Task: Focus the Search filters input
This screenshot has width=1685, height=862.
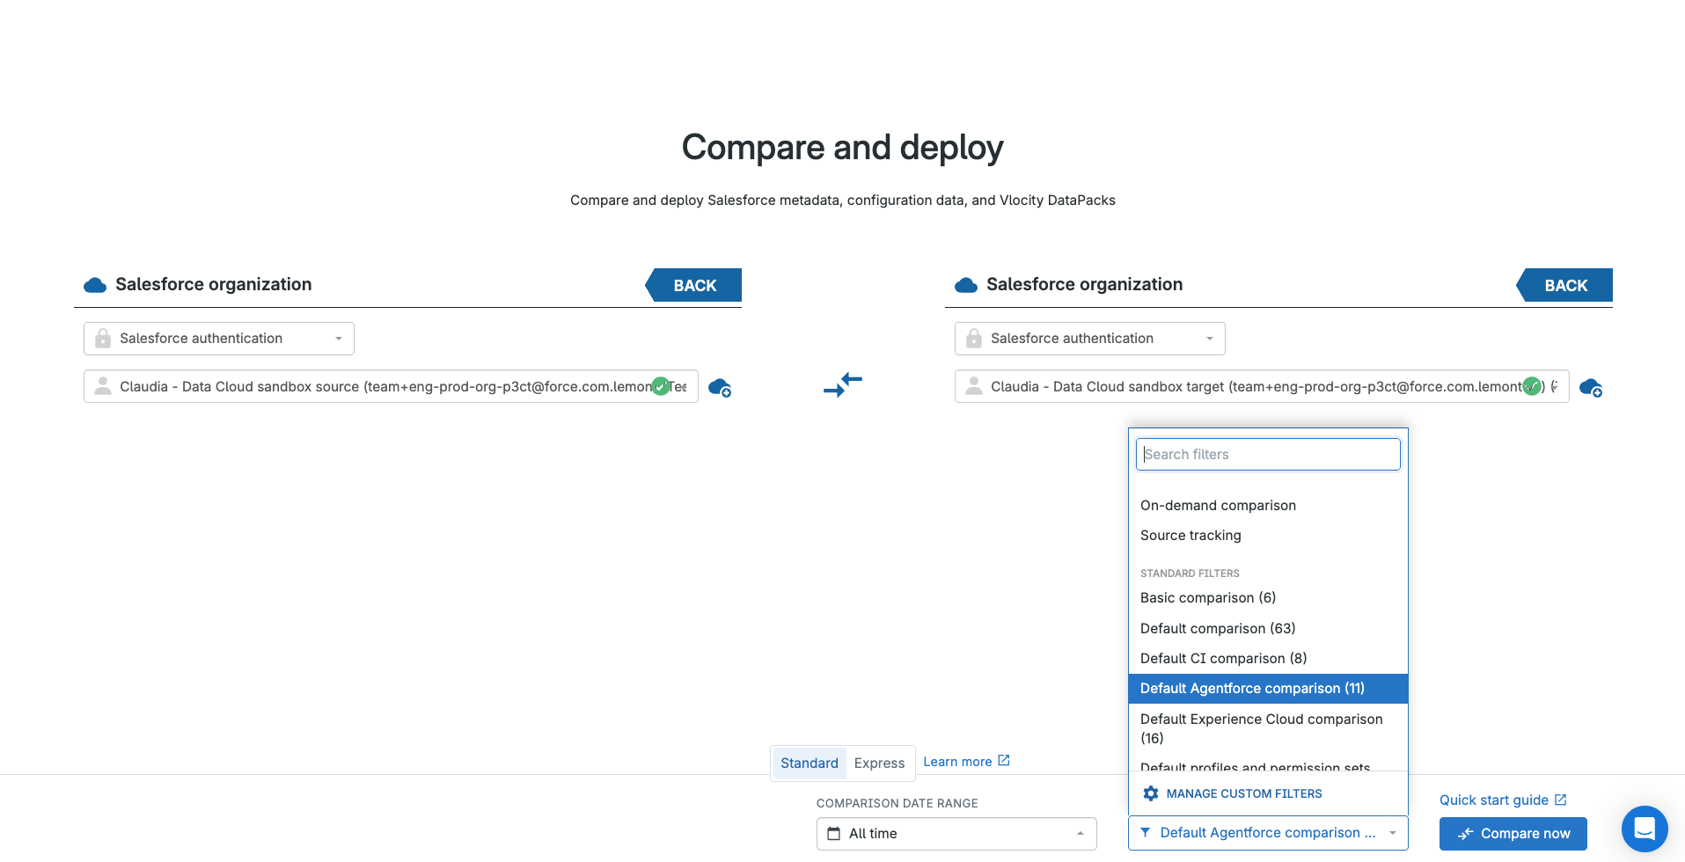Action: [1268, 455]
